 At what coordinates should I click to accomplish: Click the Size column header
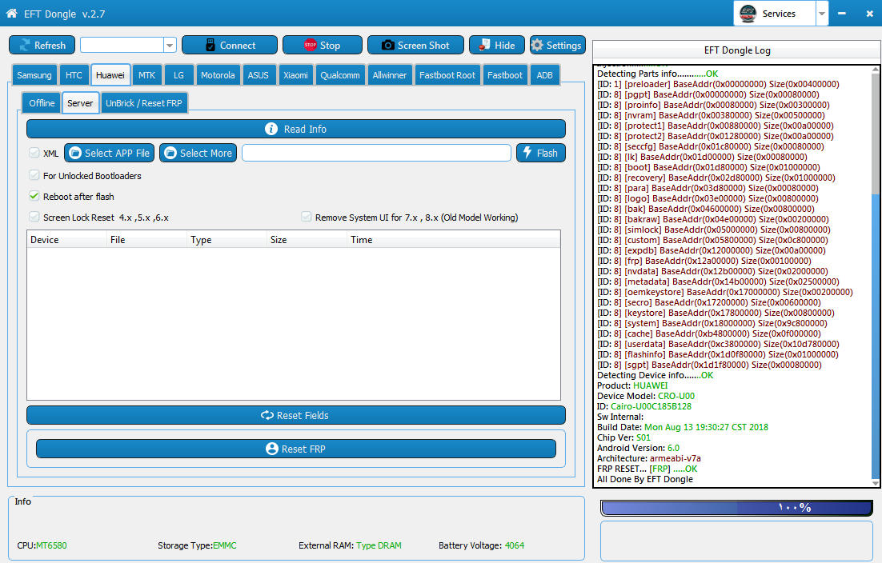click(307, 240)
